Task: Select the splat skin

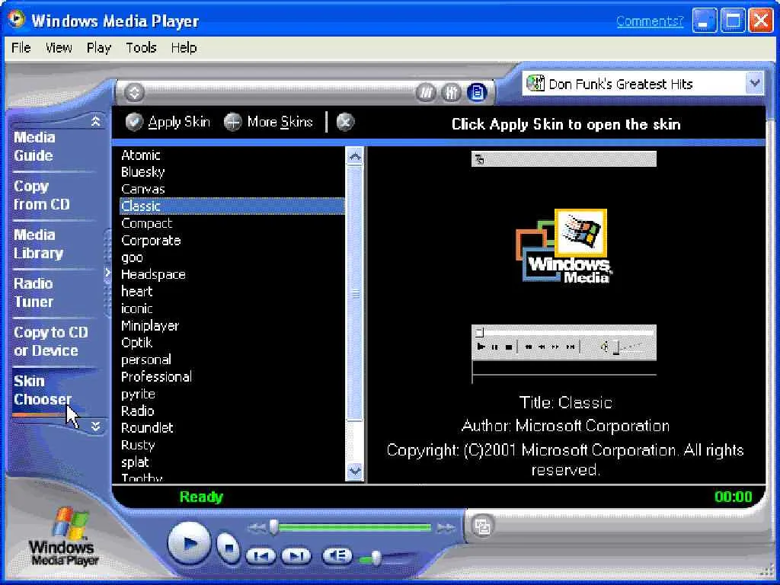Action: (x=232, y=462)
